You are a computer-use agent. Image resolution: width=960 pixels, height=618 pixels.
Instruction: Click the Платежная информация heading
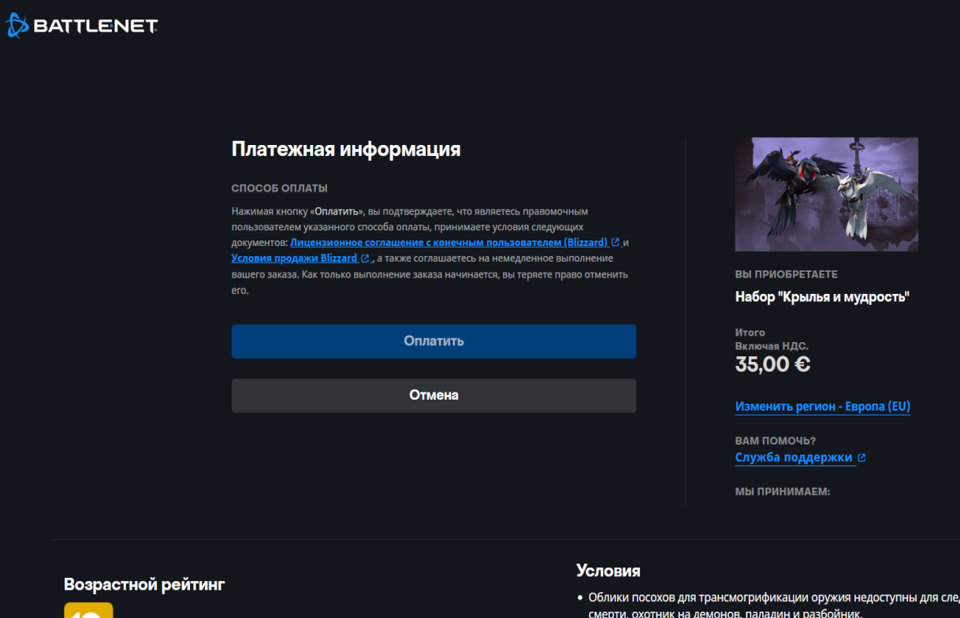tap(346, 149)
